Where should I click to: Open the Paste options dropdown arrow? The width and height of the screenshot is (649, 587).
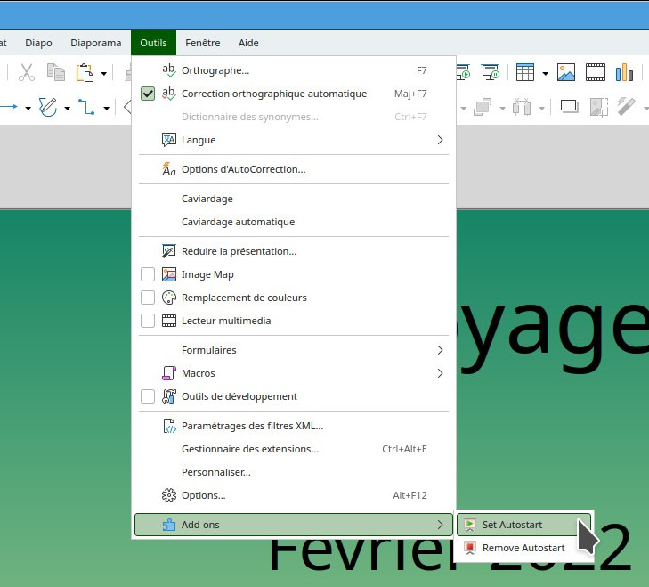pos(104,74)
